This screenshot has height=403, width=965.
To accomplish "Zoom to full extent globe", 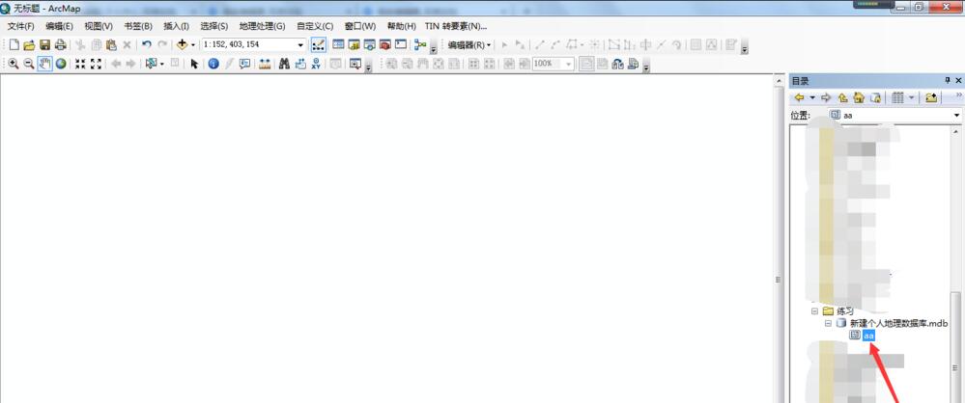I will pyautogui.click(x=60, y=64).
